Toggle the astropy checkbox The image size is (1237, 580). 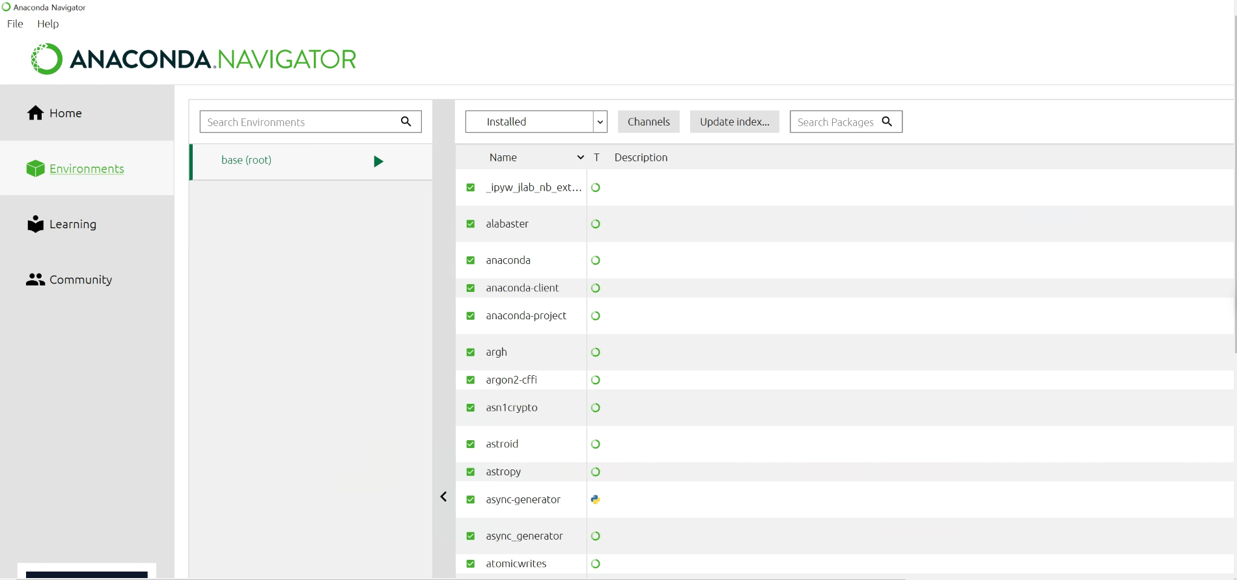click(471, 472)
